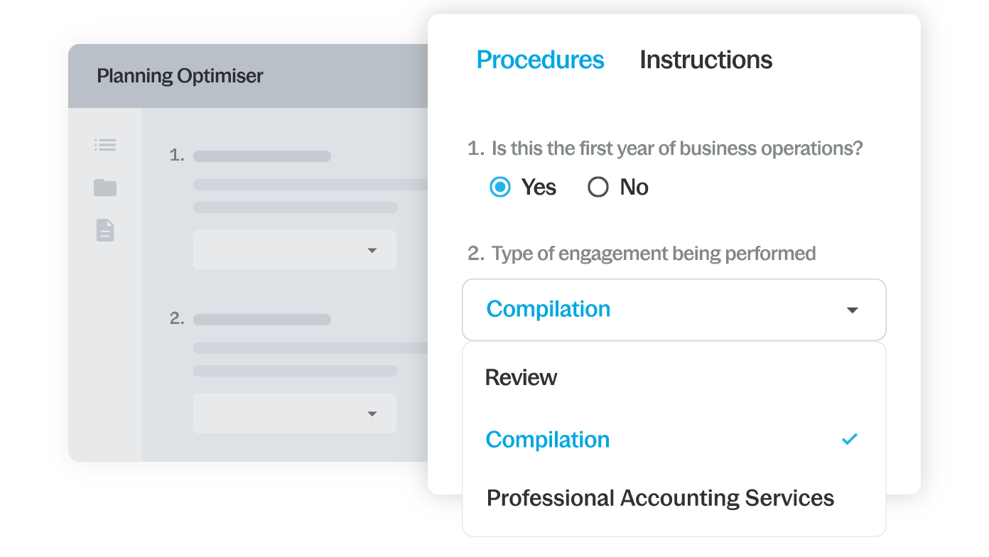Click the placeholder heading of item 1
This screenshot has width=989, height=557.
261,156
